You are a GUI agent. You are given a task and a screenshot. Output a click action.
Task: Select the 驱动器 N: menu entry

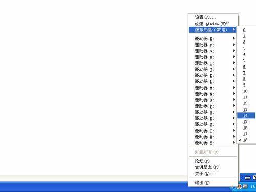pyautogui.click(x=213, y=94)
